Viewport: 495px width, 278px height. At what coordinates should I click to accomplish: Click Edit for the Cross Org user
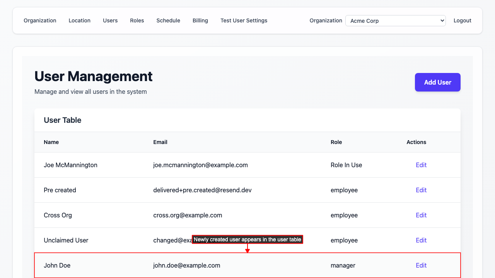421,215
